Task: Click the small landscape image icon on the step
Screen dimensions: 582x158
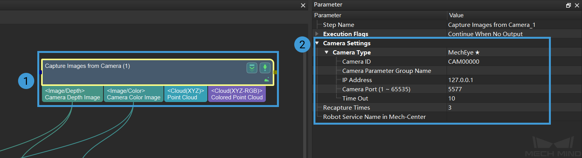Action: pyautogui.click(x=267, y=79)
